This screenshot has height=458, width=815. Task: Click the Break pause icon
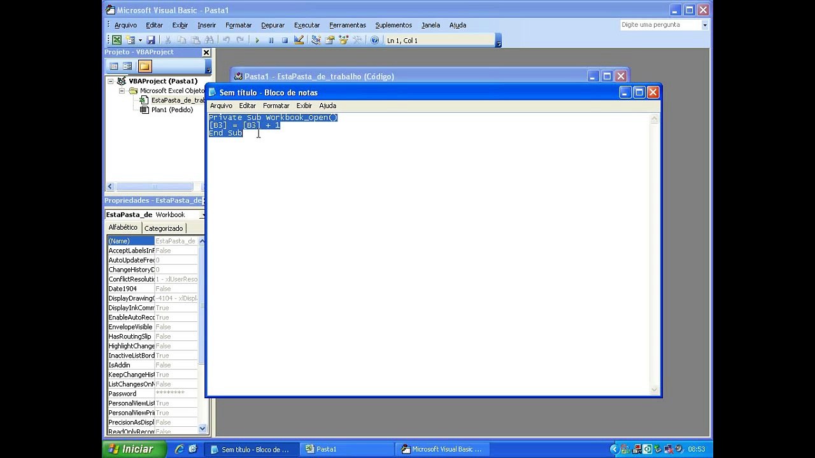click(x=271, y=40)
